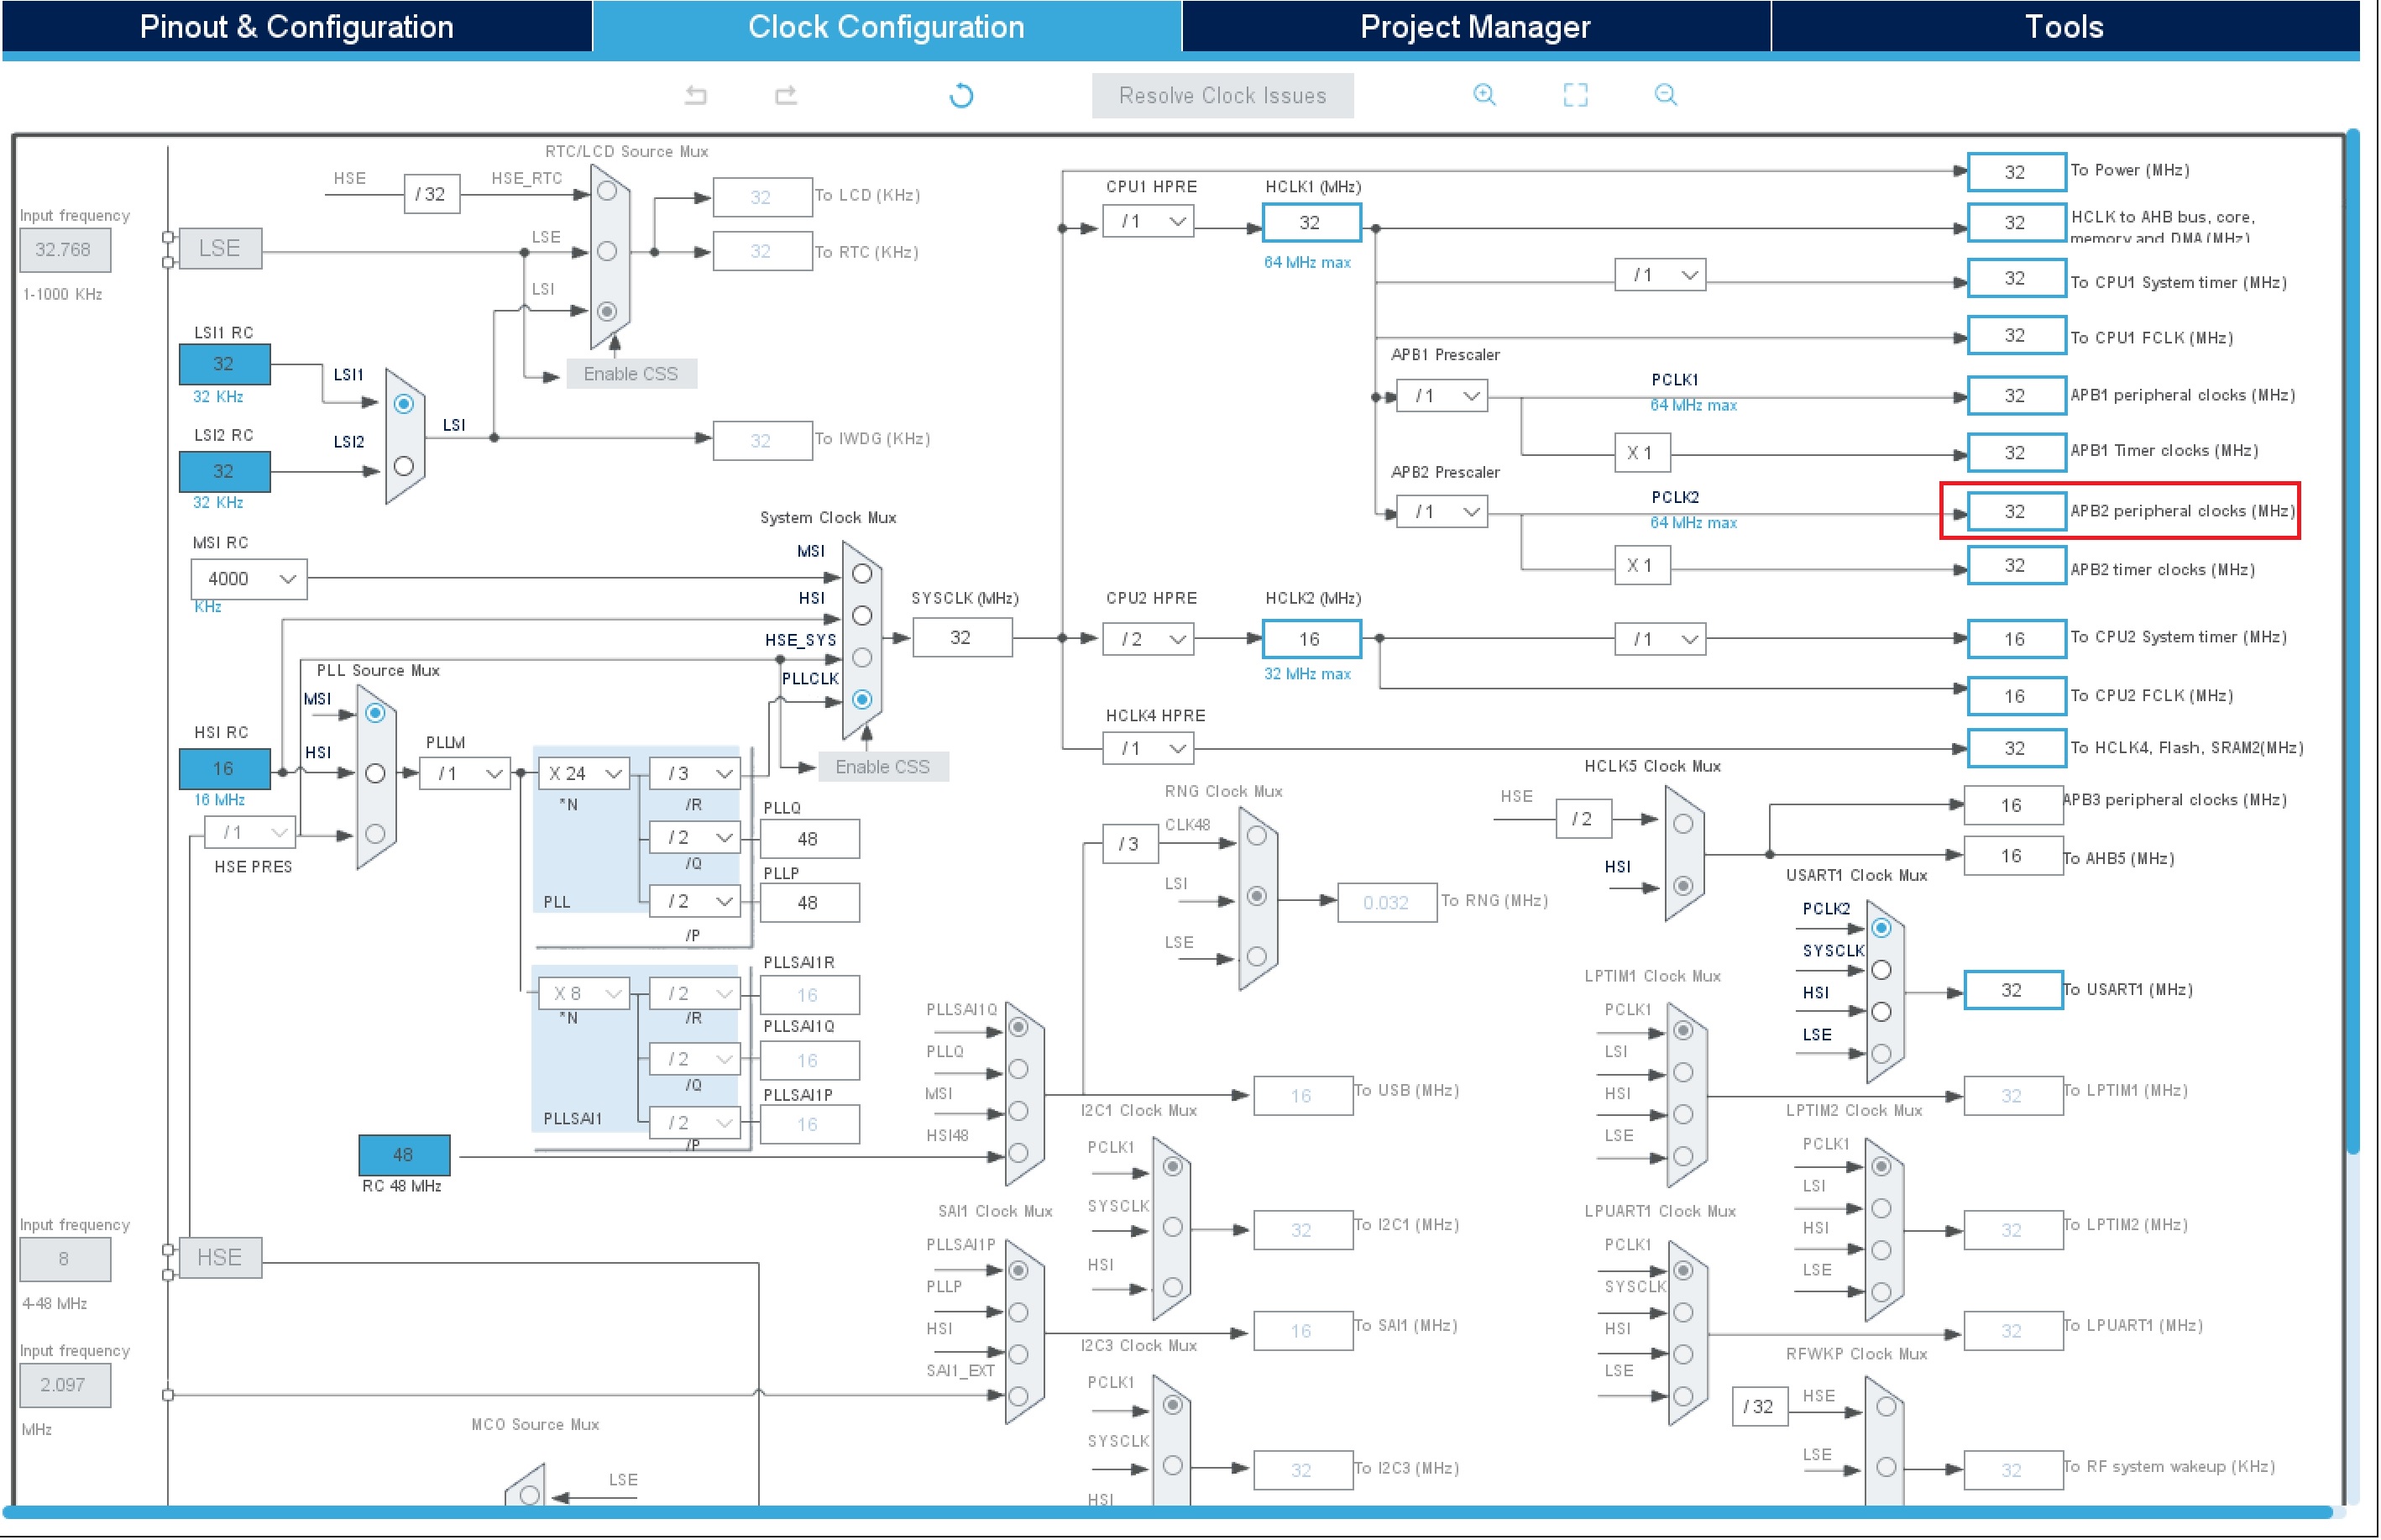Click the zoom in magnifier icon
2381x1540 pixels.
(x=1484, y=95)
